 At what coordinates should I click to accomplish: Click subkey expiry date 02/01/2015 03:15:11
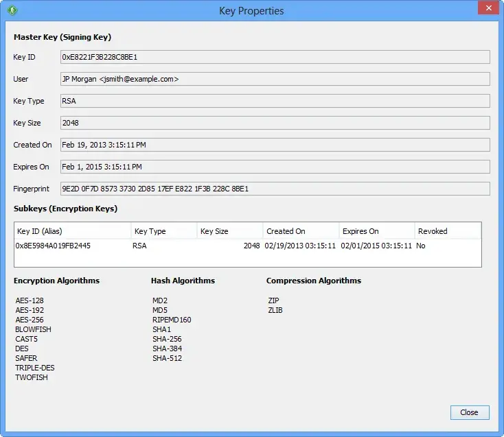click(376, 246)
